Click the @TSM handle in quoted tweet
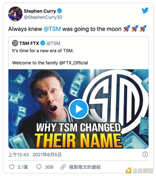Screen dimensions: 156x176 pyautogui.click(x=53, y=43)
